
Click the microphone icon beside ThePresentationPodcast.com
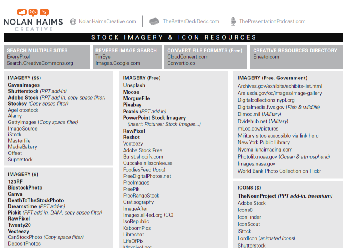point(233,21)
